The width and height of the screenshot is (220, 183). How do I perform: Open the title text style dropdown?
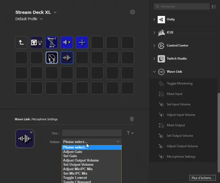pos(130,133)
